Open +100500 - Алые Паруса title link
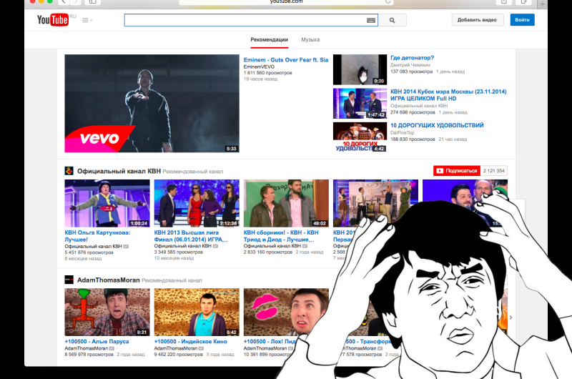The image size is (572, 379). (97, 341)
